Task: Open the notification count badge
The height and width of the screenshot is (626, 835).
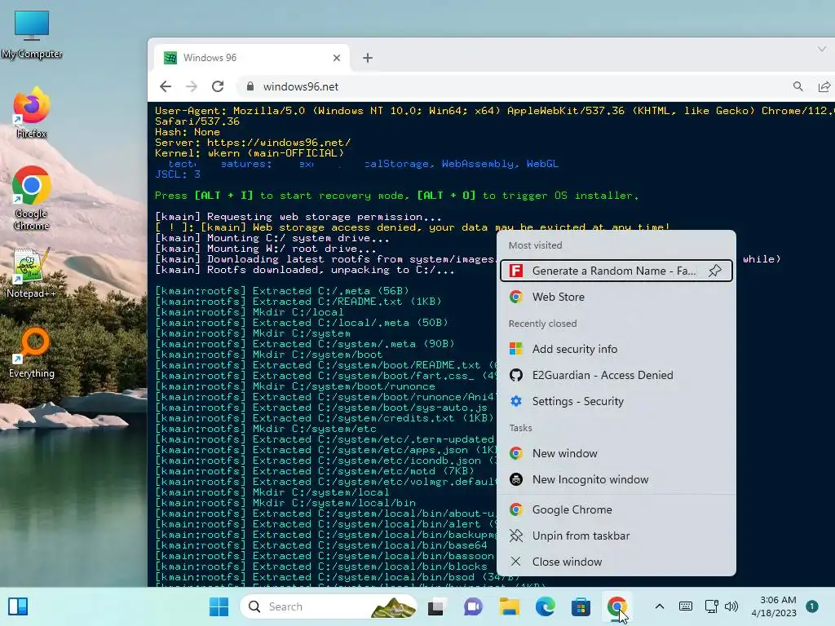Action: coord(812,606)
